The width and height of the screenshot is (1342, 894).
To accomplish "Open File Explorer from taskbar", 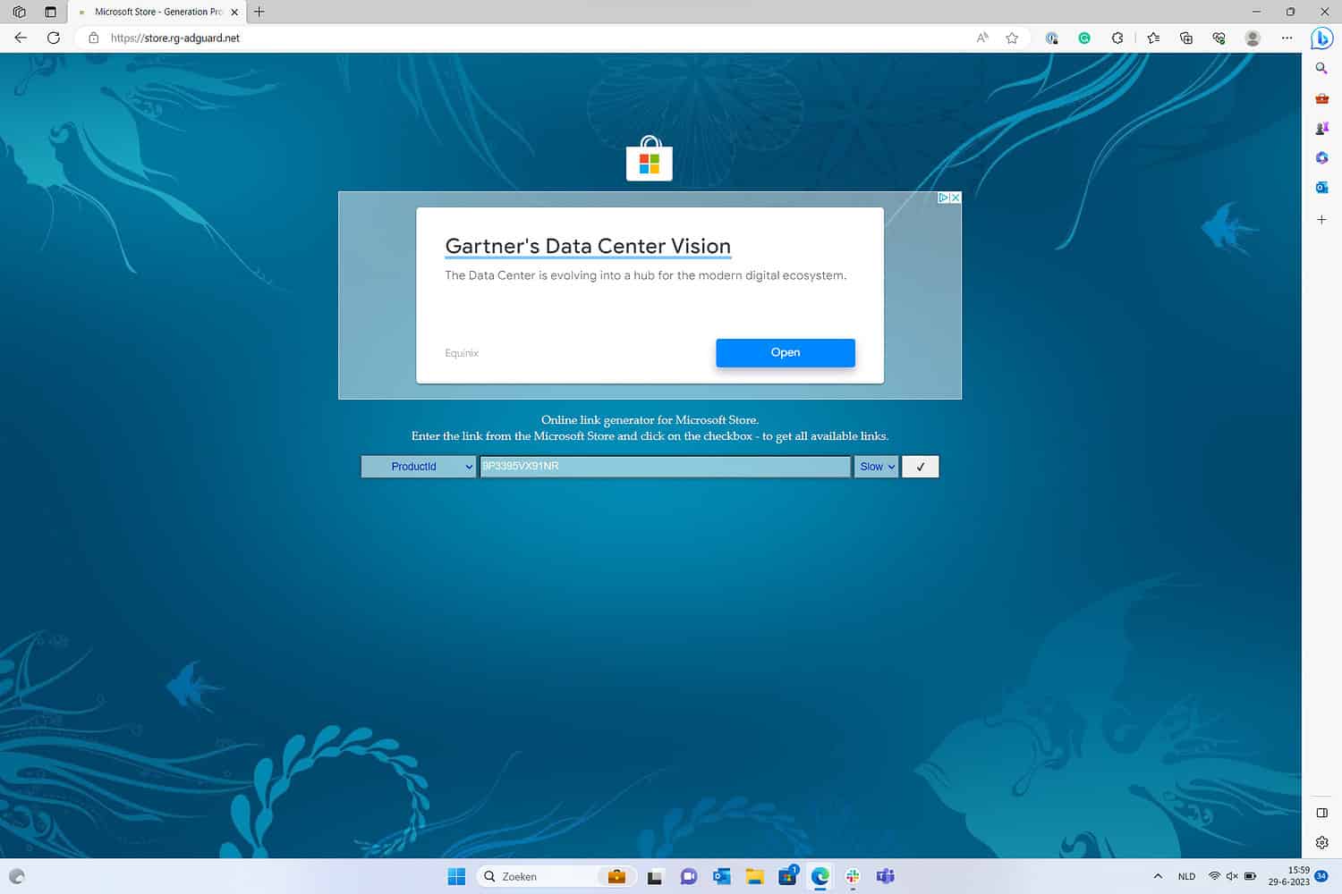I will click(754, 876).
